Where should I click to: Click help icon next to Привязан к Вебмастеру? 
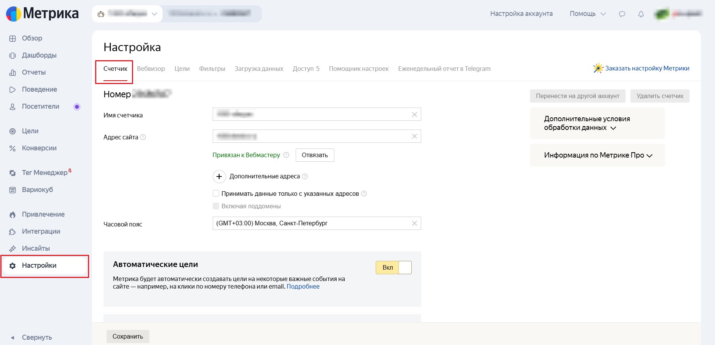(x=286, y=155)
